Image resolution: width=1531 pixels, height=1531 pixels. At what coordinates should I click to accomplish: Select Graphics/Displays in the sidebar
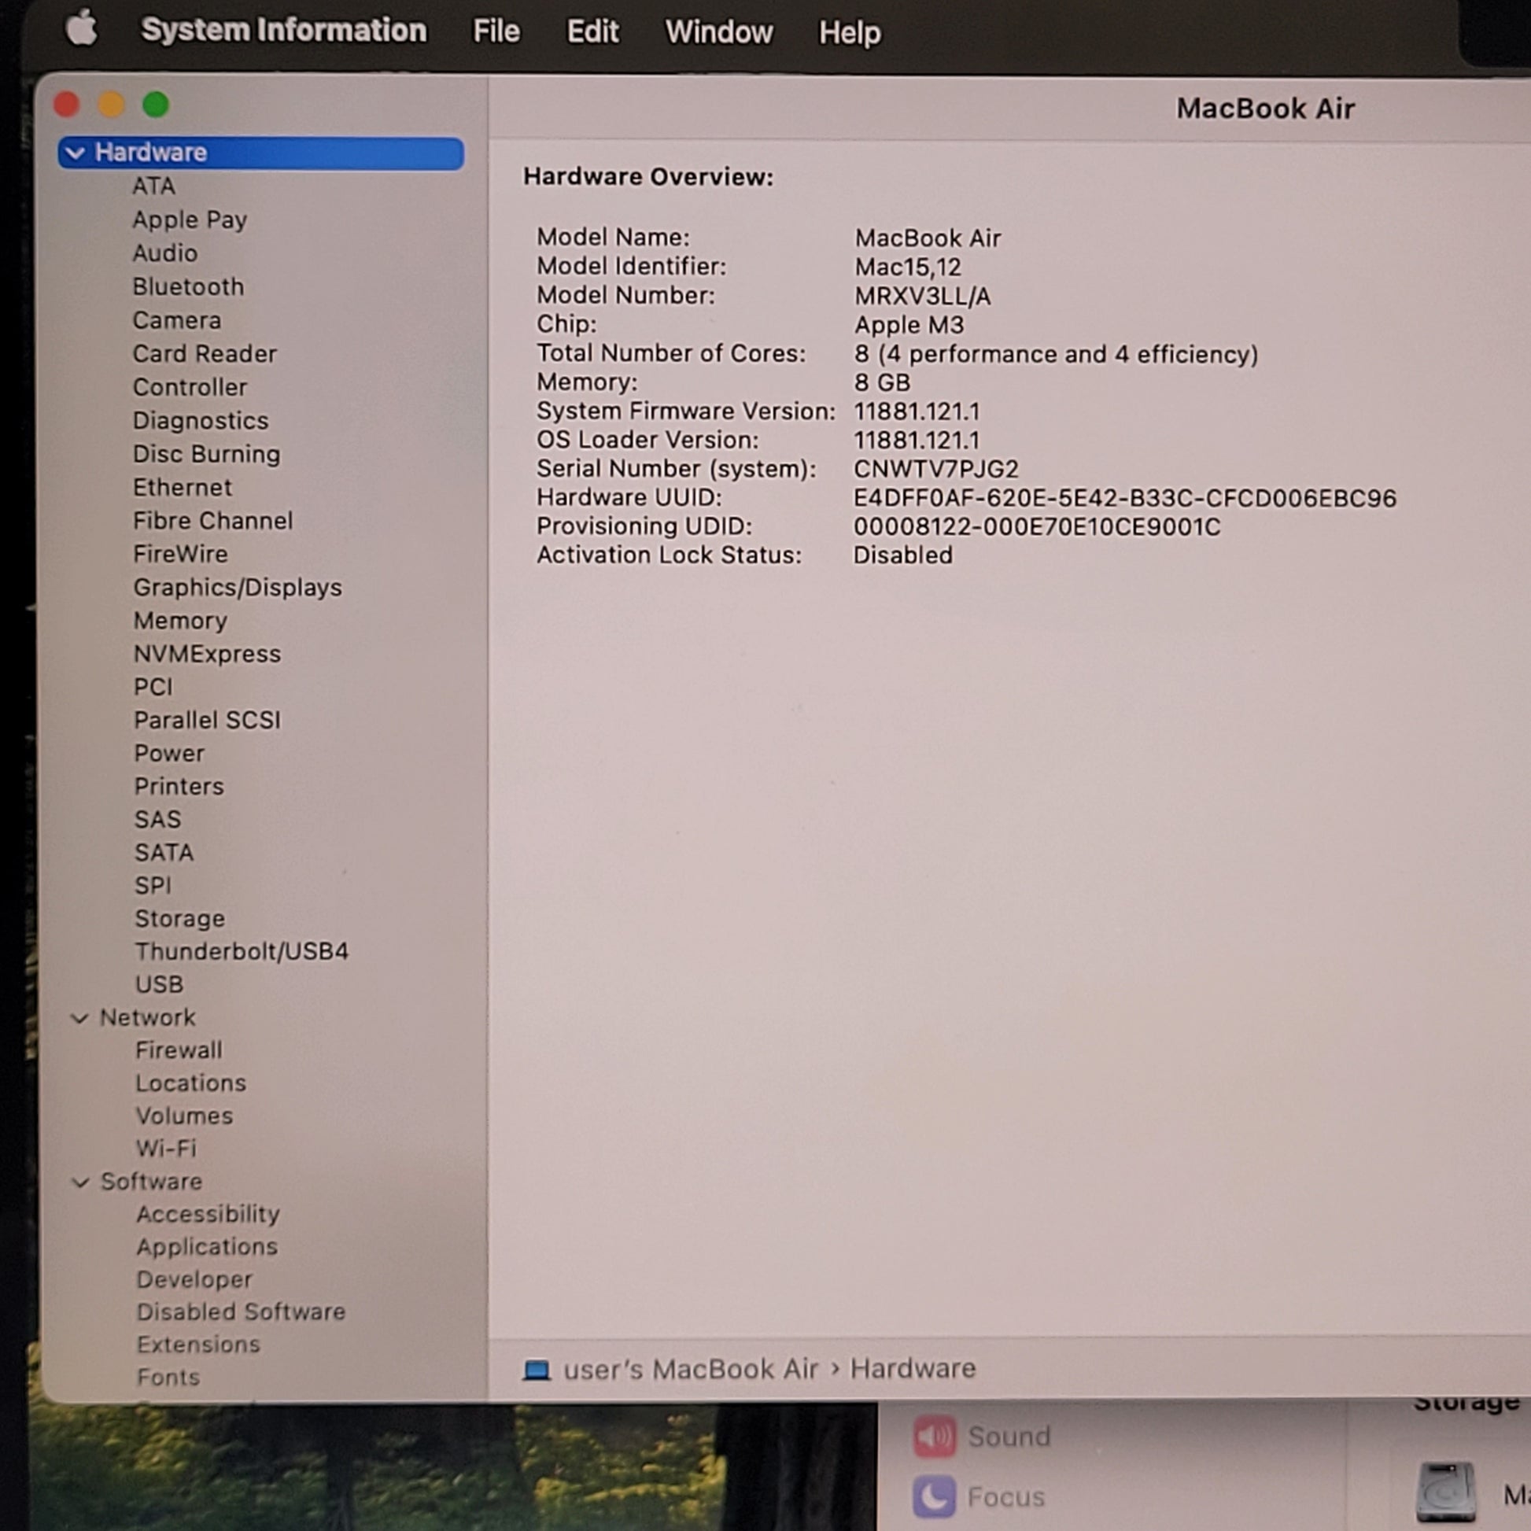point(238,587)
